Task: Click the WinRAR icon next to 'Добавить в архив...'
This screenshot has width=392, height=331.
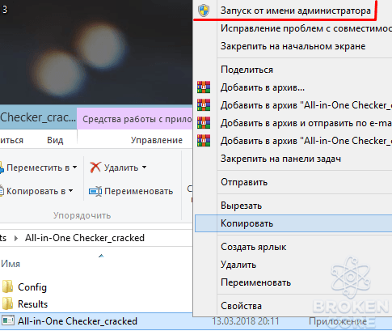Action: pos(204,87)
